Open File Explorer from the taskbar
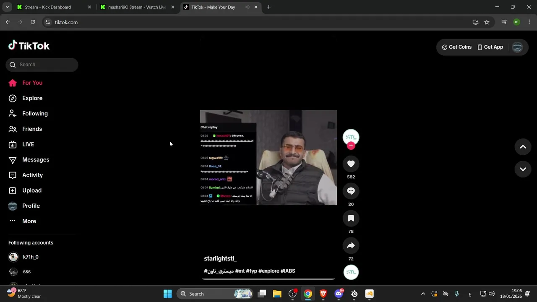537x302 pixels. (277, 294)
